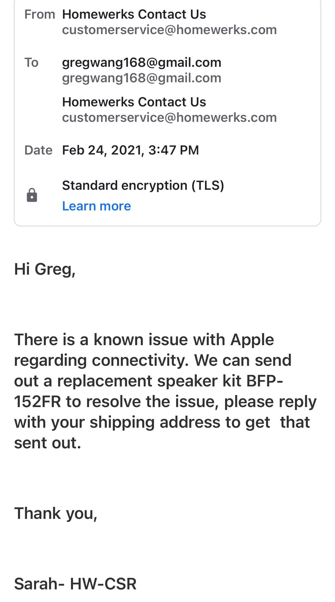The height and width of the screenshot is (602, 335).
Task: Tap the Standard encryption (TLS) text
Action: 143,185
